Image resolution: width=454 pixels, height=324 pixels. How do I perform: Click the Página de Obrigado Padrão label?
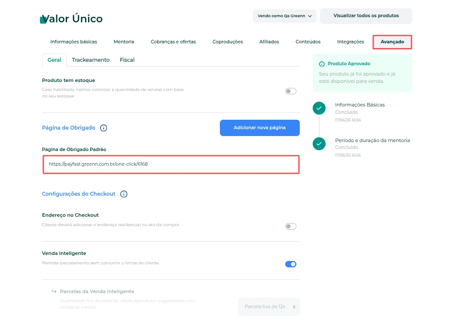click(74, 149)
